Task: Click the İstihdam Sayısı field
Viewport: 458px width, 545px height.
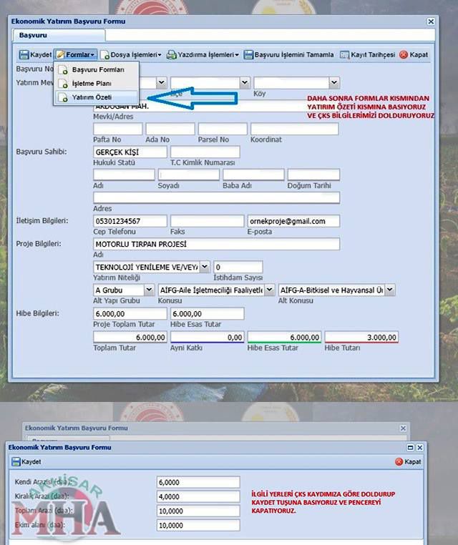Action: [238, 267]
